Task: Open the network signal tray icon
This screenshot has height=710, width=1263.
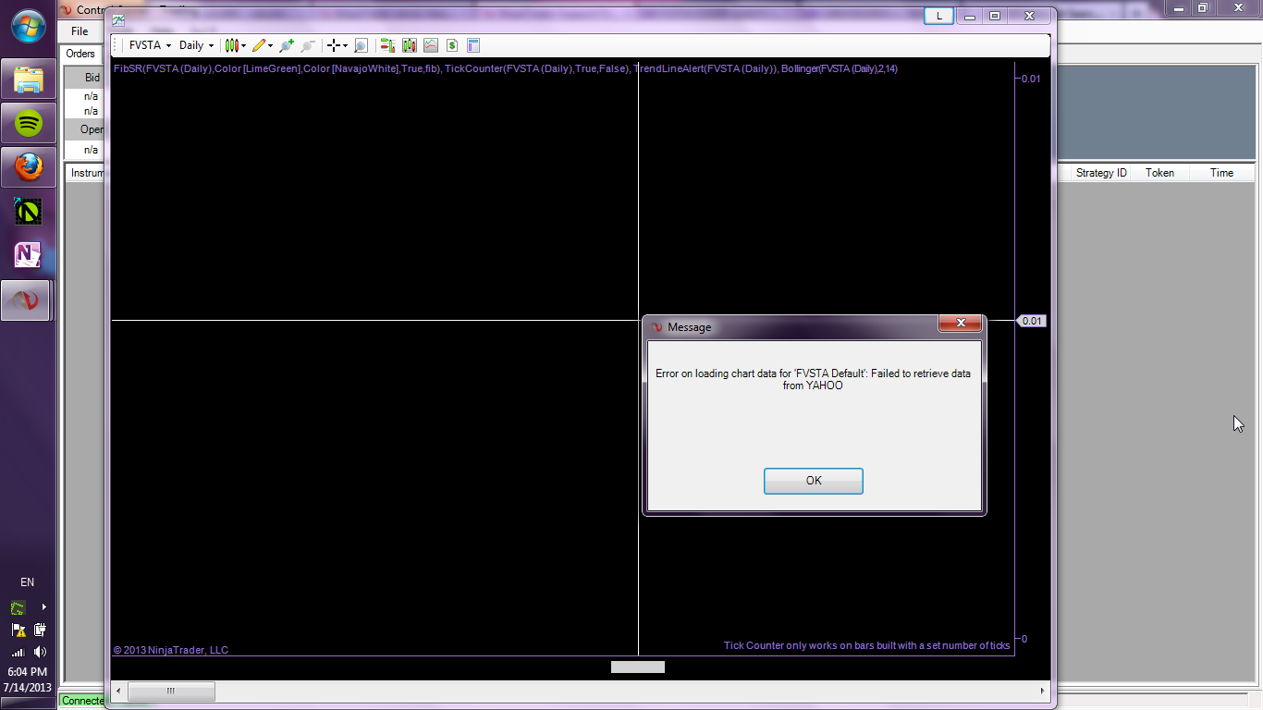Action: tap(18, 652)
